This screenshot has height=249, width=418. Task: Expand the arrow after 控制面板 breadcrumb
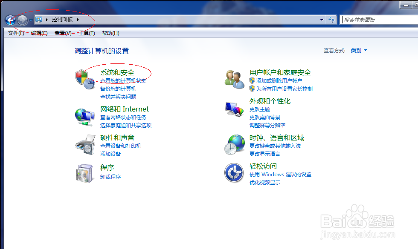pos(78,20)
